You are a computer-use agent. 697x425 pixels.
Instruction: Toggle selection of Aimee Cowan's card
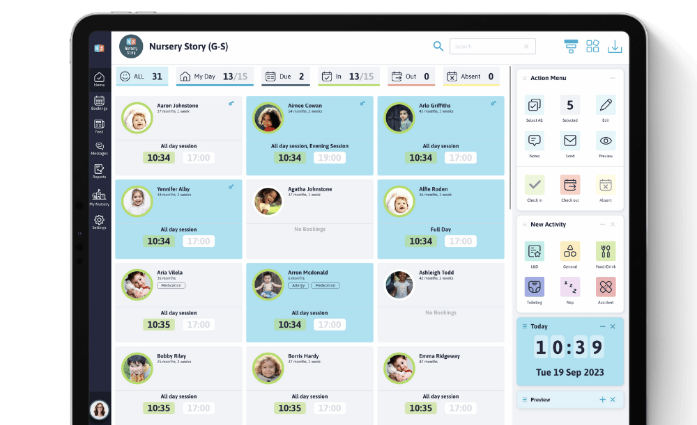309,135
